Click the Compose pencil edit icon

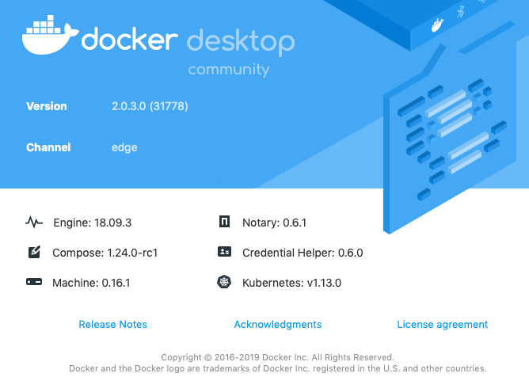[x=34, y=252]
